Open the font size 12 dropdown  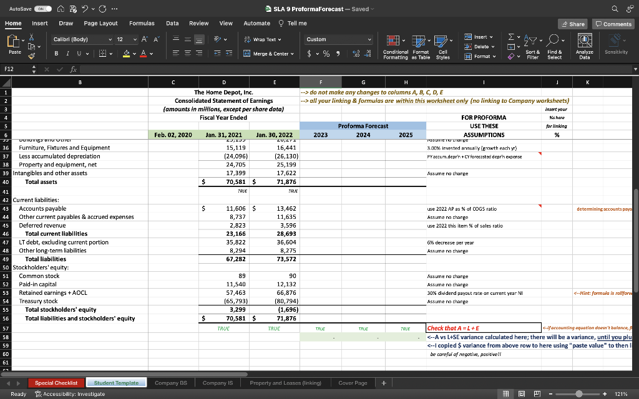[x=135, y=39]
